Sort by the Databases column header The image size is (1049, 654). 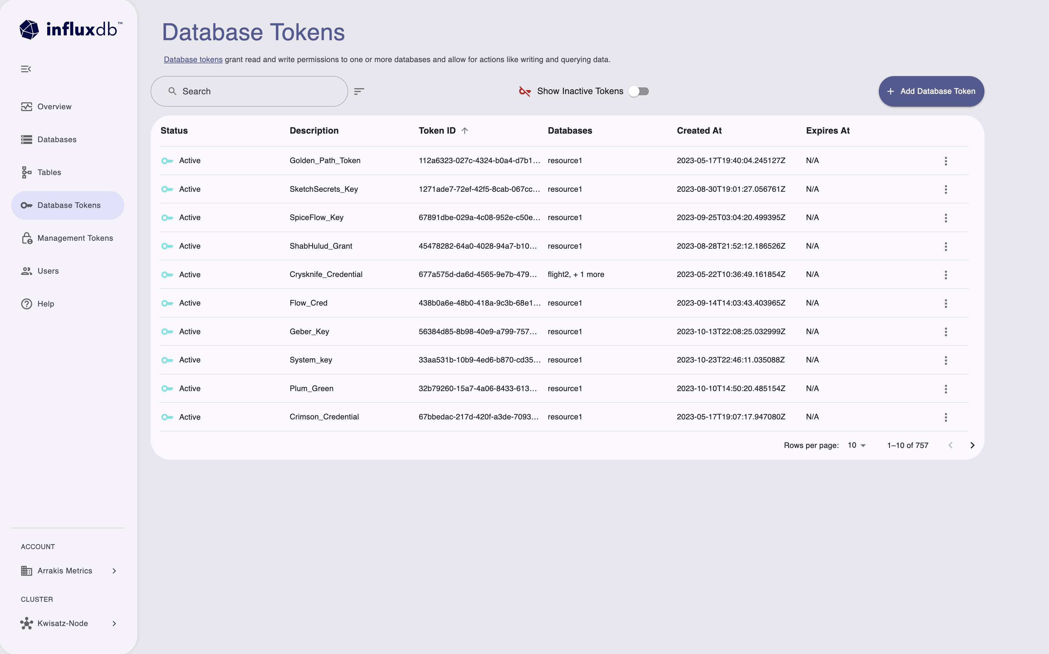[x=569, y=131]
